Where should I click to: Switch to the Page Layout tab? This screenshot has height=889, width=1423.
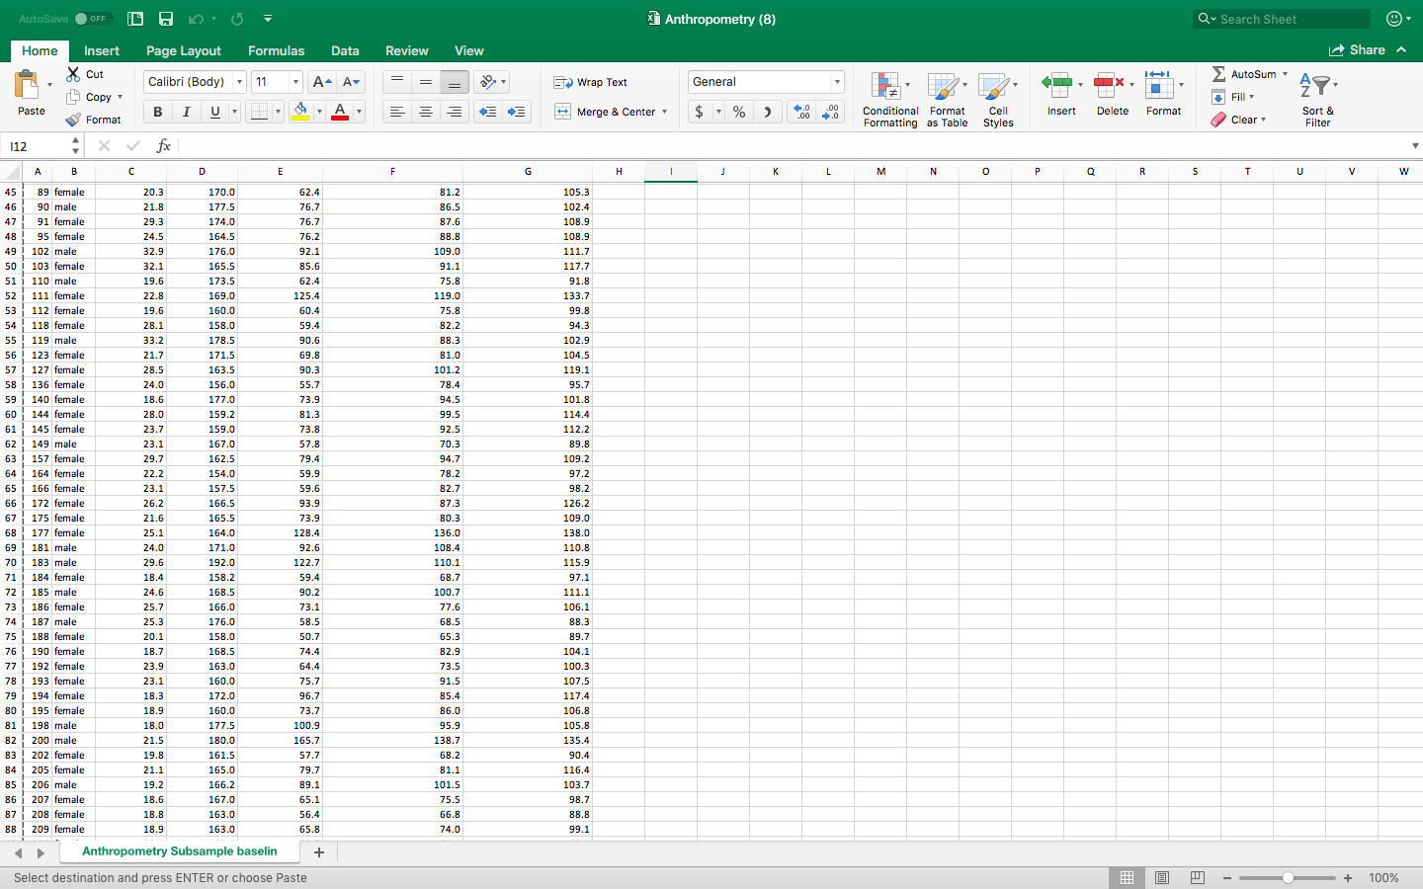184,50
